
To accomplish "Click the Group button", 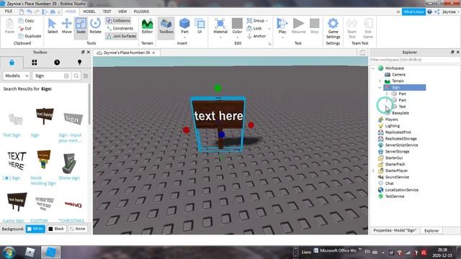I will (258, 21).
